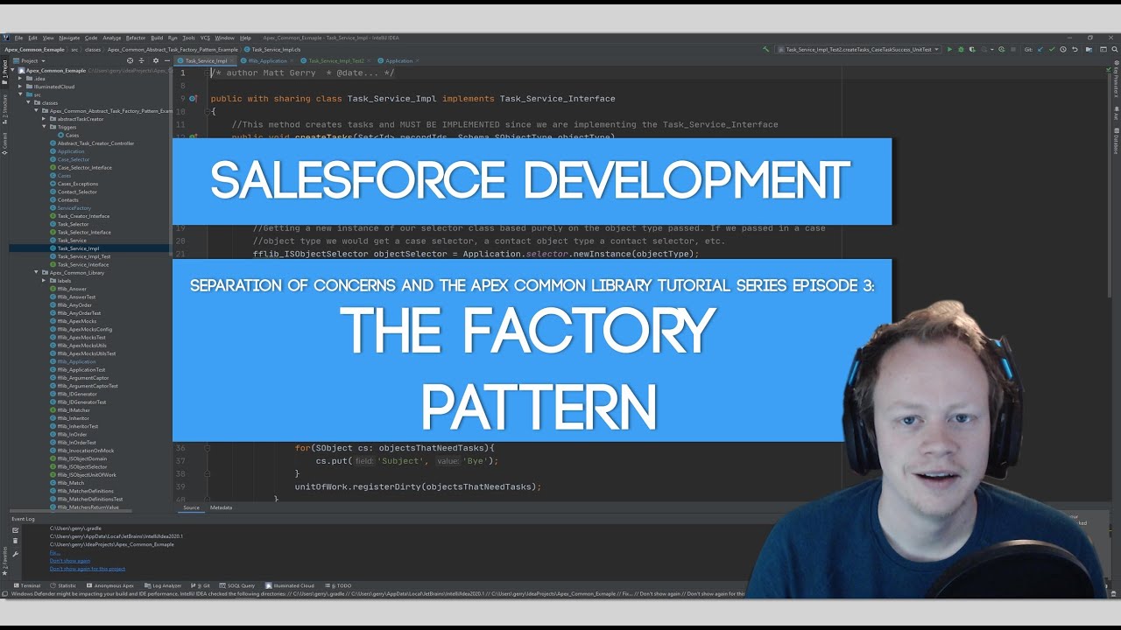Viewport: 1121px width, 630px height.
Task: Click the Git update project arrow
Action: [x=1040, y=50]
